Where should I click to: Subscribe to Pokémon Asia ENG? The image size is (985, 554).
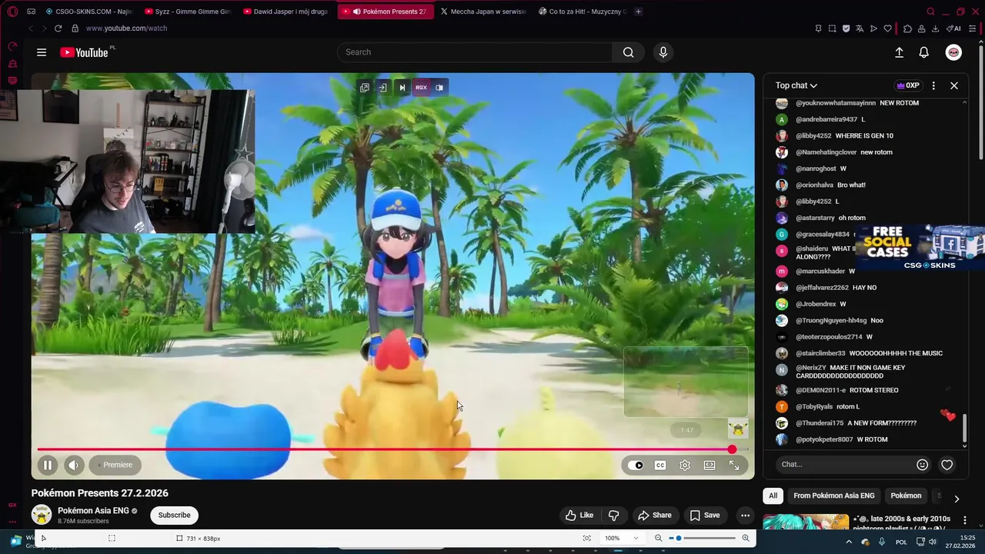[x=175, y=516]
